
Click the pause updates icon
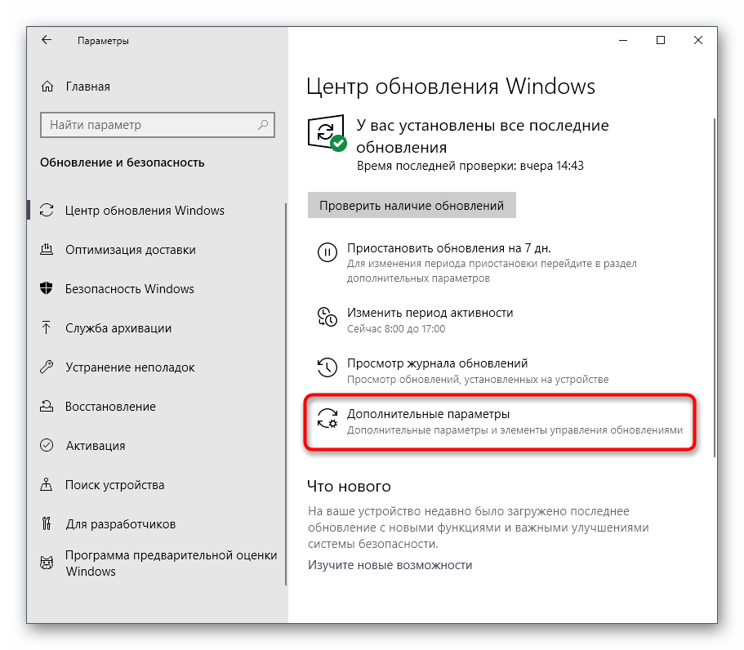tap(327, 252)
